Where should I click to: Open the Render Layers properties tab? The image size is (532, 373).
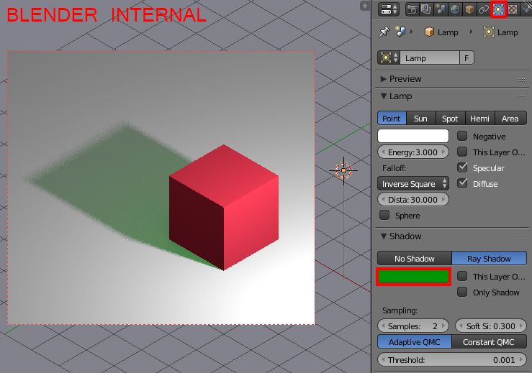pyautogui.click(x=425, y=9)
